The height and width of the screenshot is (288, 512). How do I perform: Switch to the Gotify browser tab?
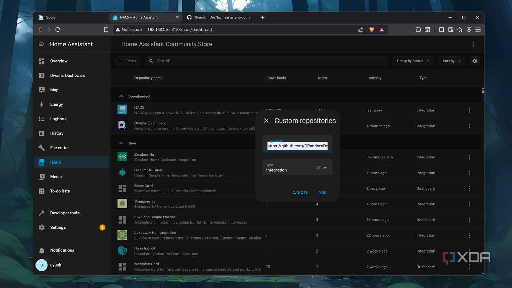72,17
